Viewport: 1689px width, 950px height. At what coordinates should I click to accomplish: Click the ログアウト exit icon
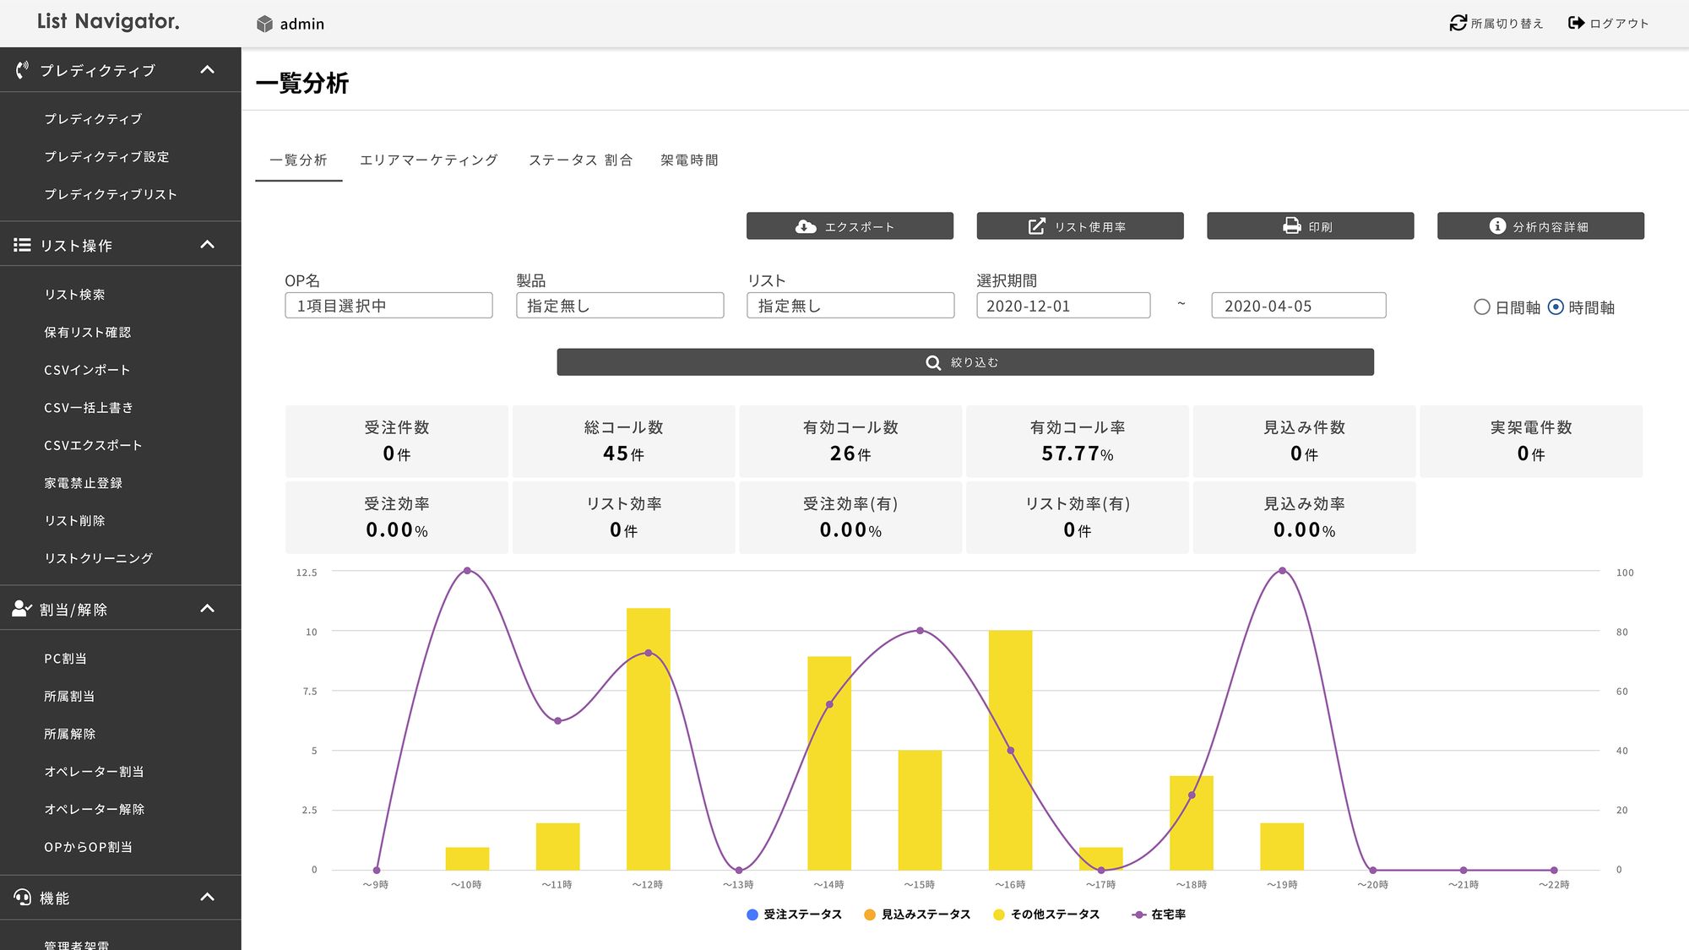coord(1576,23)
